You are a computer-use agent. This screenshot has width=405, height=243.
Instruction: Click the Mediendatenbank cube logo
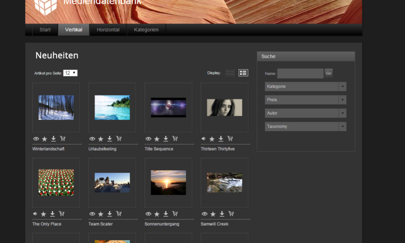46,7
